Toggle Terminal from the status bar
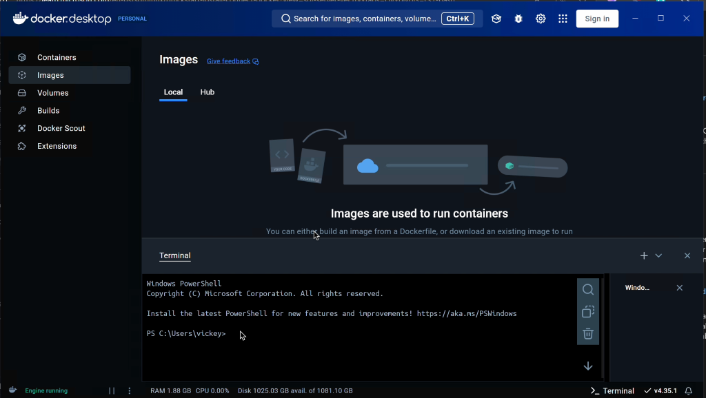The height and width of the screenshot is (398, 706). (612, 391)
